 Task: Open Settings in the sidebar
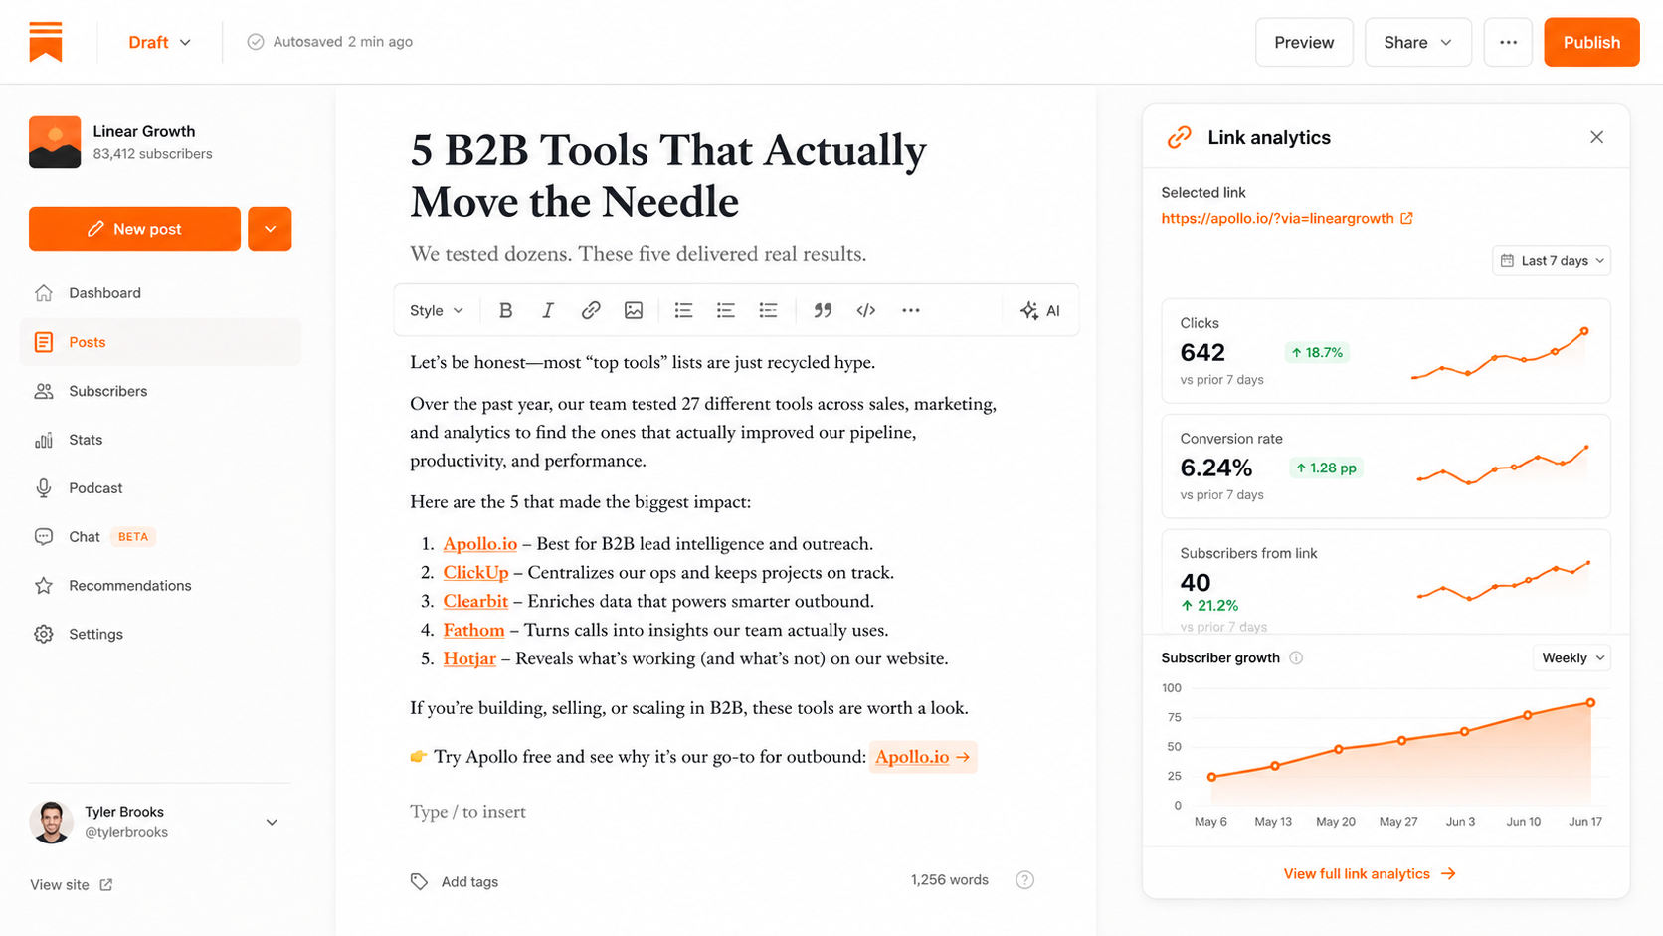point(159,635)
